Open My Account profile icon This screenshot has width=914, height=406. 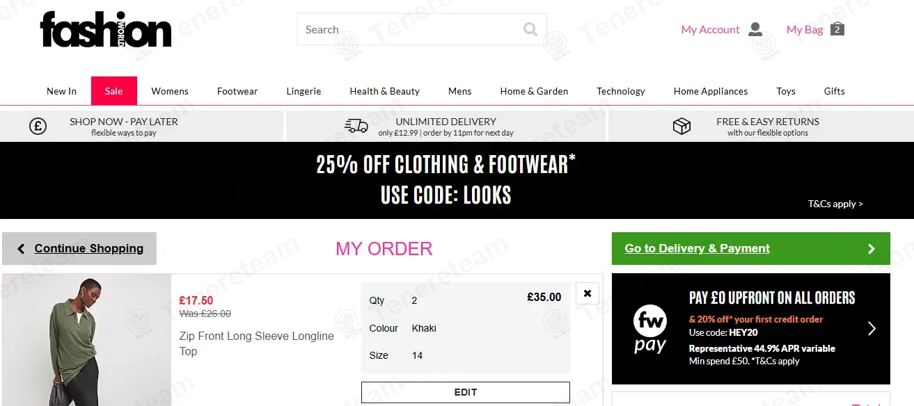pyautogui.click(x=755, y=29)
